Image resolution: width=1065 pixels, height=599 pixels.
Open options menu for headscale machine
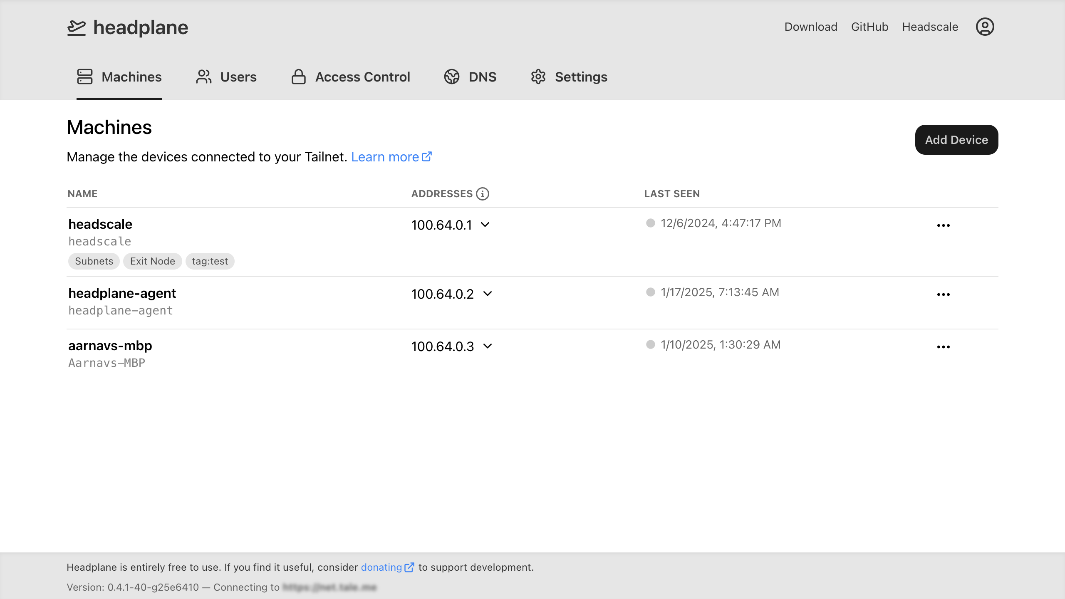[x=943, y=225]
